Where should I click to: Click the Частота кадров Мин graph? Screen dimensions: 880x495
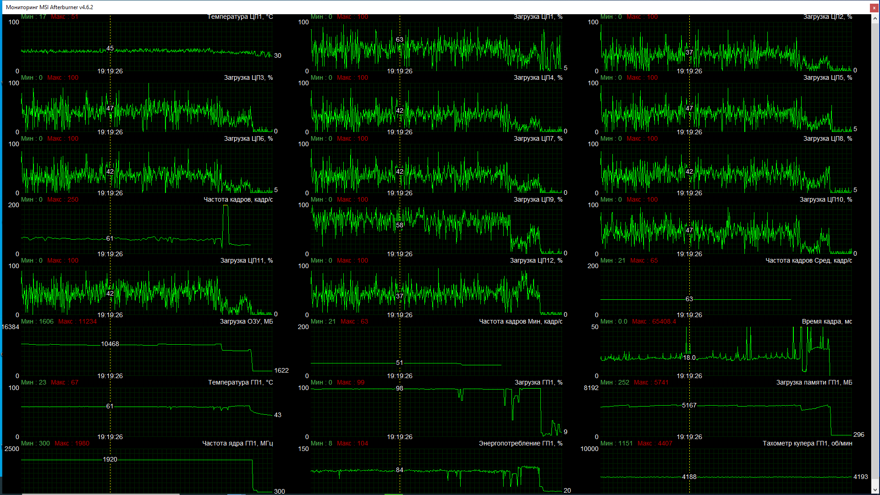(x=436, y=351)
